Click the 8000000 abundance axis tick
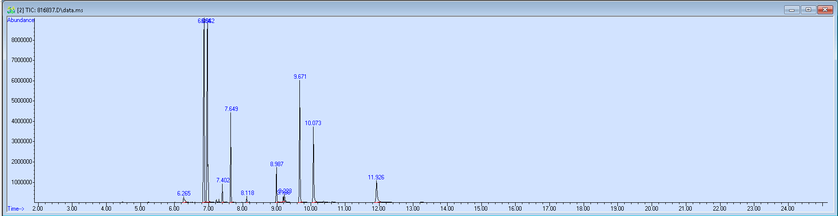The height and width of the screenshot is (216, 838). point(22,40)
